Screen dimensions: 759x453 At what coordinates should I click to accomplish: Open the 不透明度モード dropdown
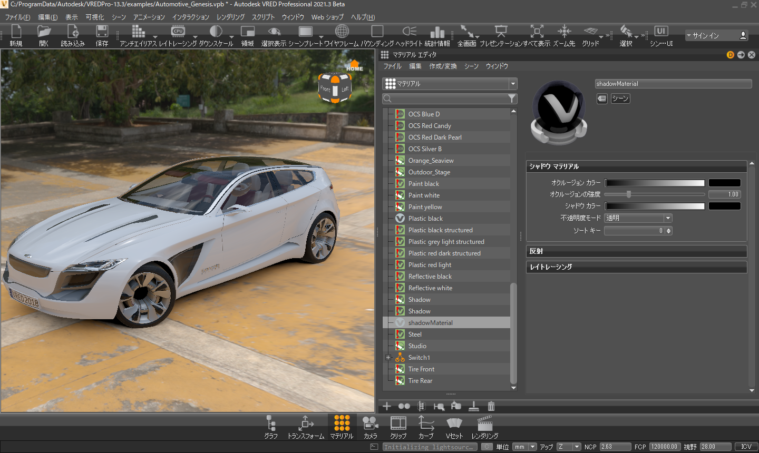pos(638,218)
